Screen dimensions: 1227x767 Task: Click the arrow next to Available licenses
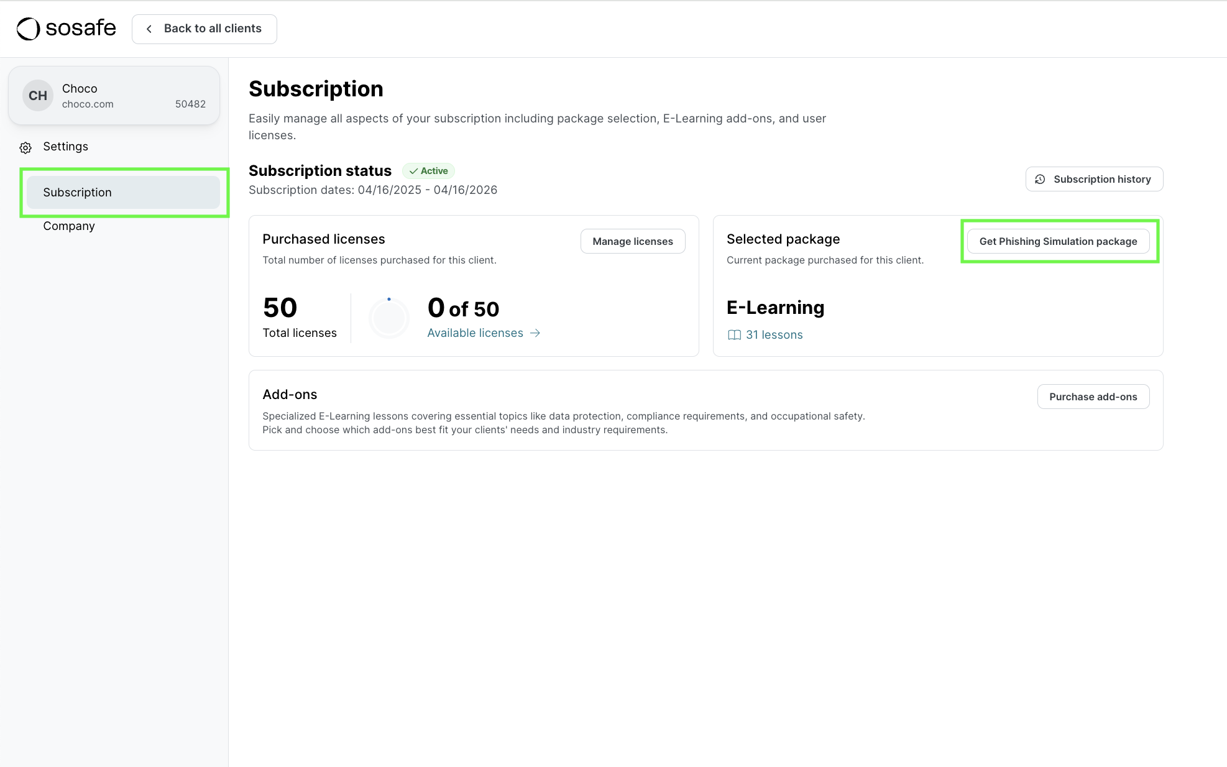tap(535, 333)
